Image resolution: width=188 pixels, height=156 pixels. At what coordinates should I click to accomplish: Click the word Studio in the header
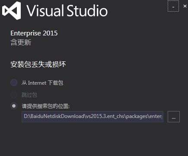pyautogui.click(x=87, y=10)
